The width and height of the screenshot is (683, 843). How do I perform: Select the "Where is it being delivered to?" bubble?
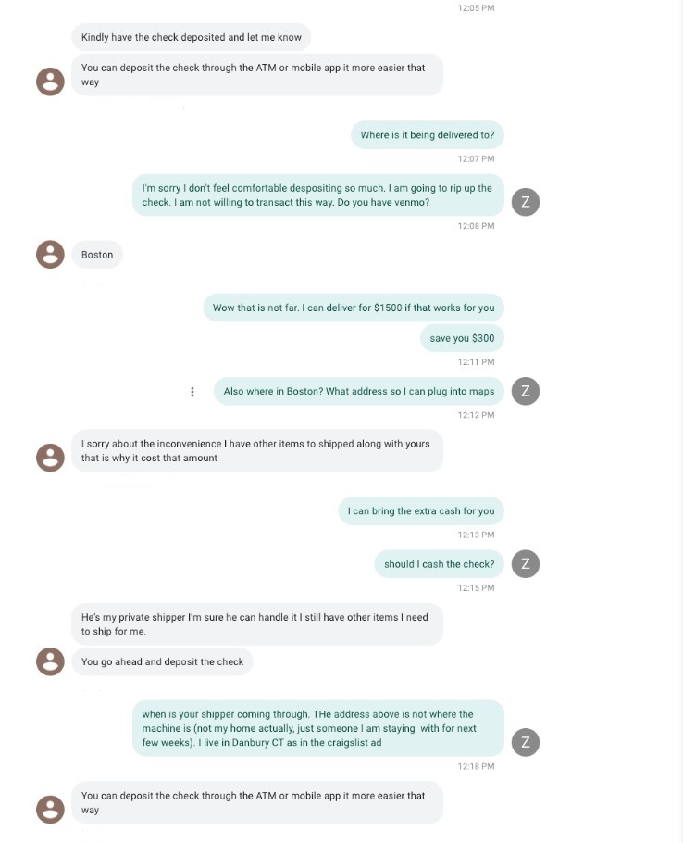coord(427,135)
